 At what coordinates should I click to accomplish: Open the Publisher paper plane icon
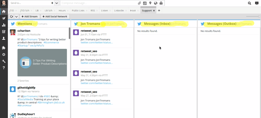4,18
